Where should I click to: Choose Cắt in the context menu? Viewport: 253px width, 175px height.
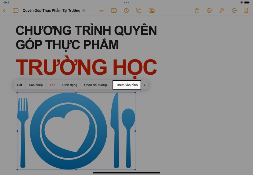20,85
